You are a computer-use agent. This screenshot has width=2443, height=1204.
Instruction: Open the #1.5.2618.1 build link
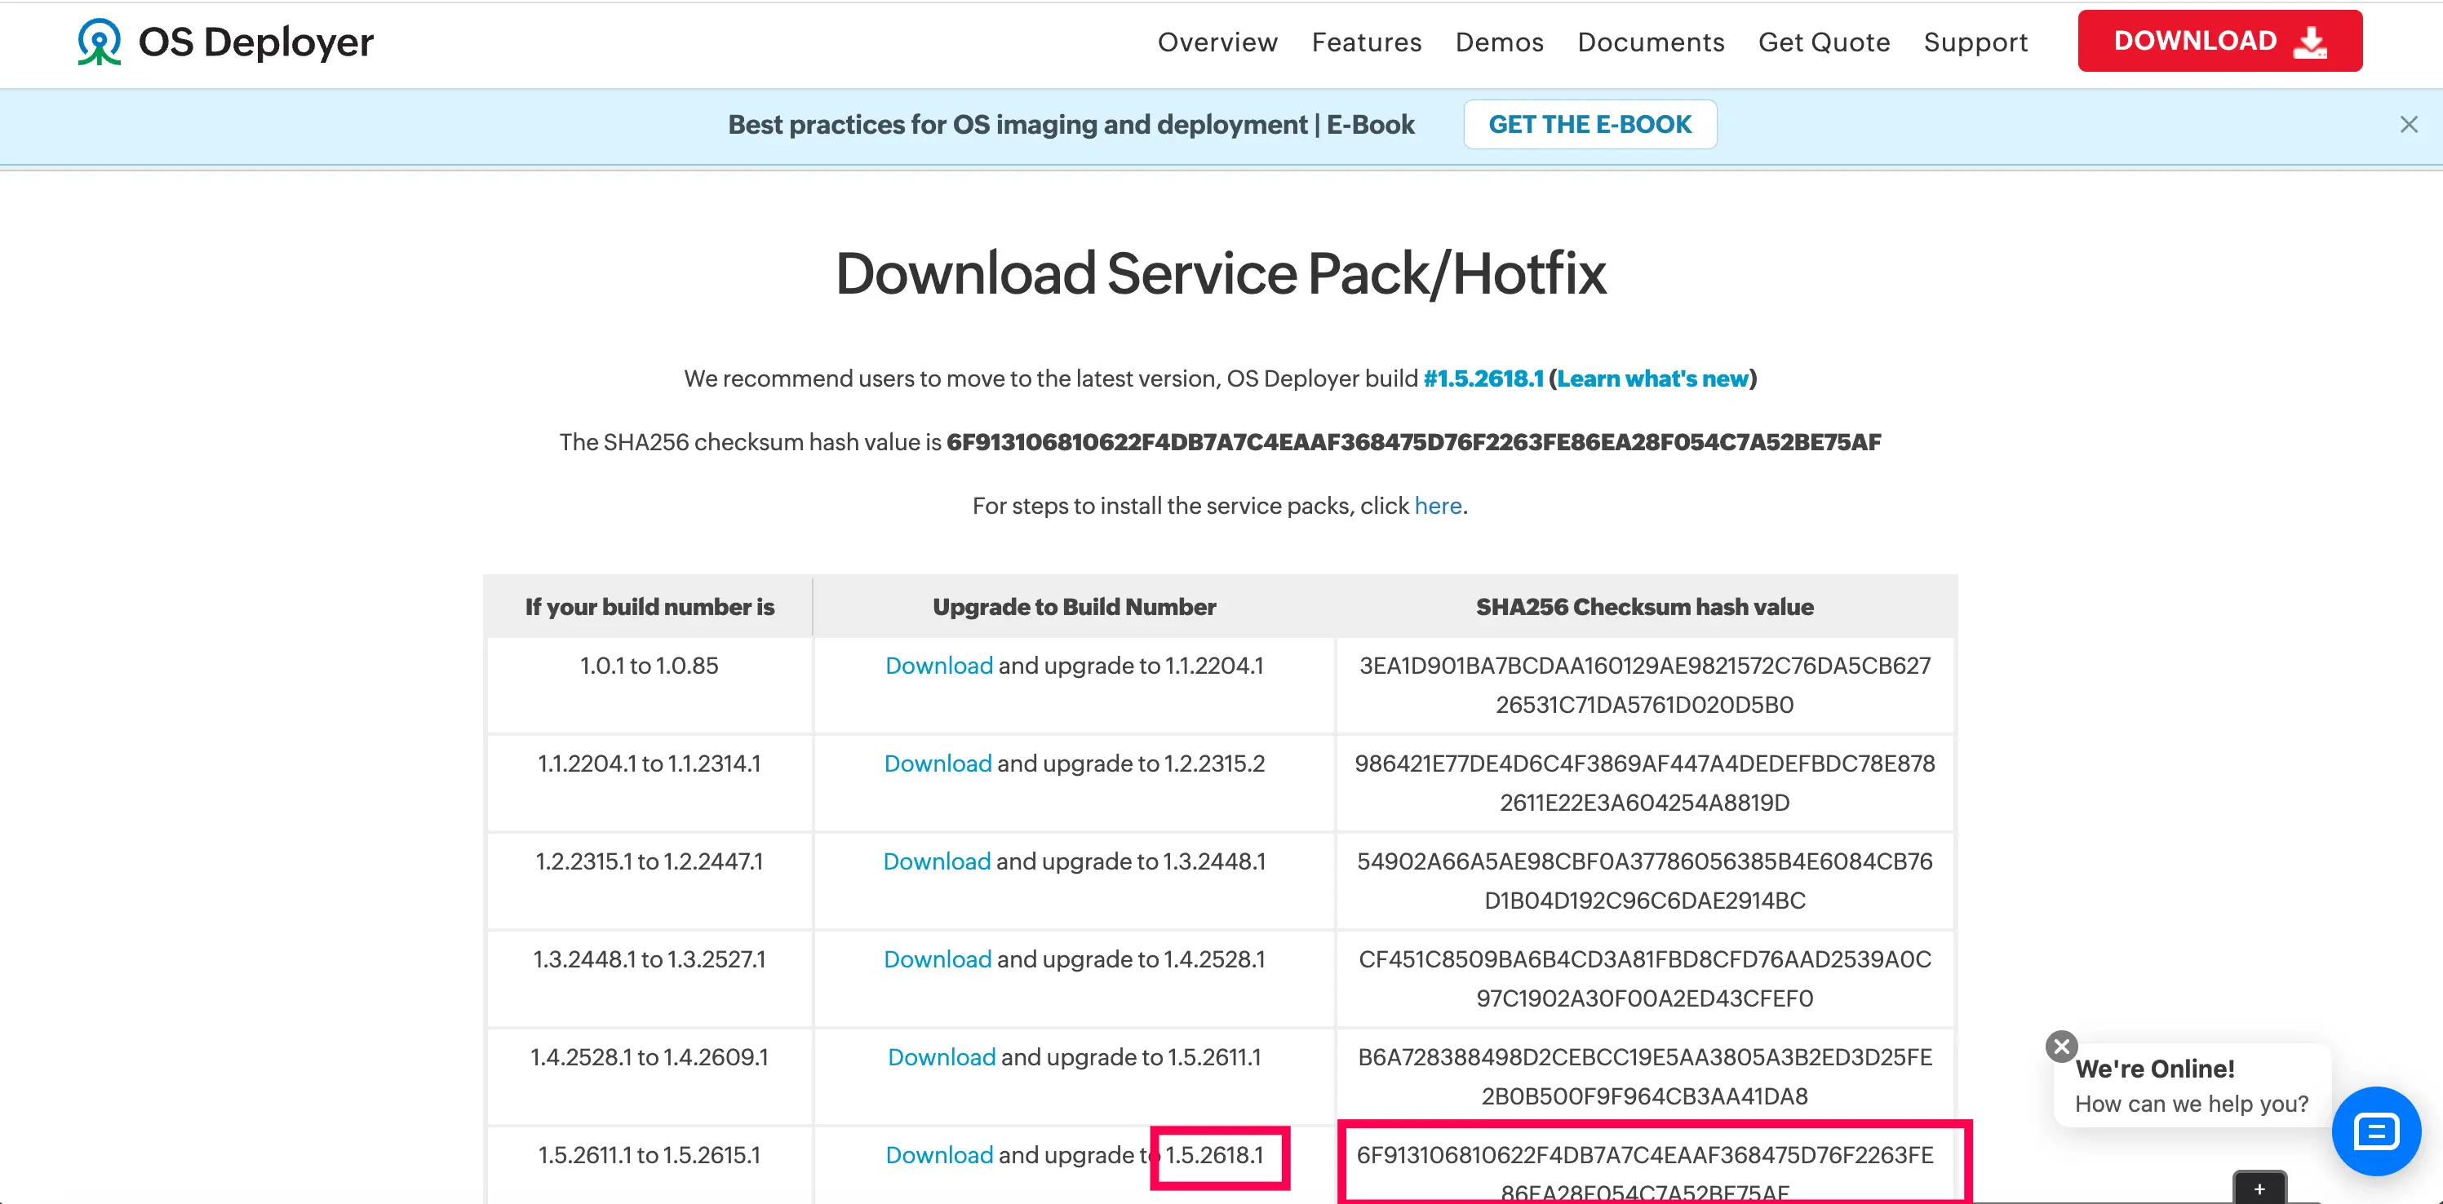pos(1483,378)
